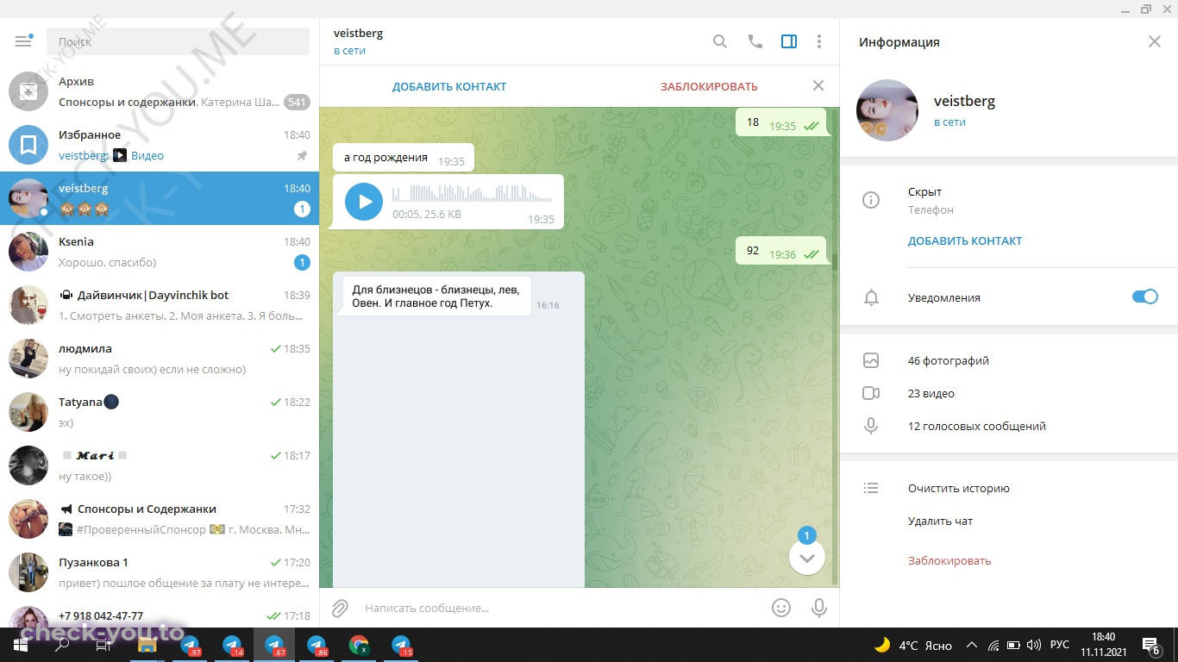Open the volume control in the tray
The height and width of the screenshot is (662, 1178).
click(x=1032, y=645)
